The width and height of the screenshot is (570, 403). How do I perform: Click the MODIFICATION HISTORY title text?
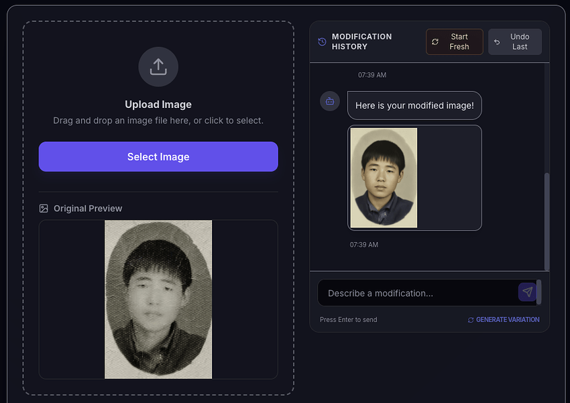click(x=361, y=42)
